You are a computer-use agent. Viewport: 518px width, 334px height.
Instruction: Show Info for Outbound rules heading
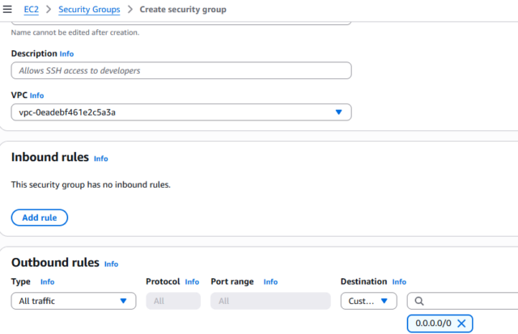coord(111,264)
